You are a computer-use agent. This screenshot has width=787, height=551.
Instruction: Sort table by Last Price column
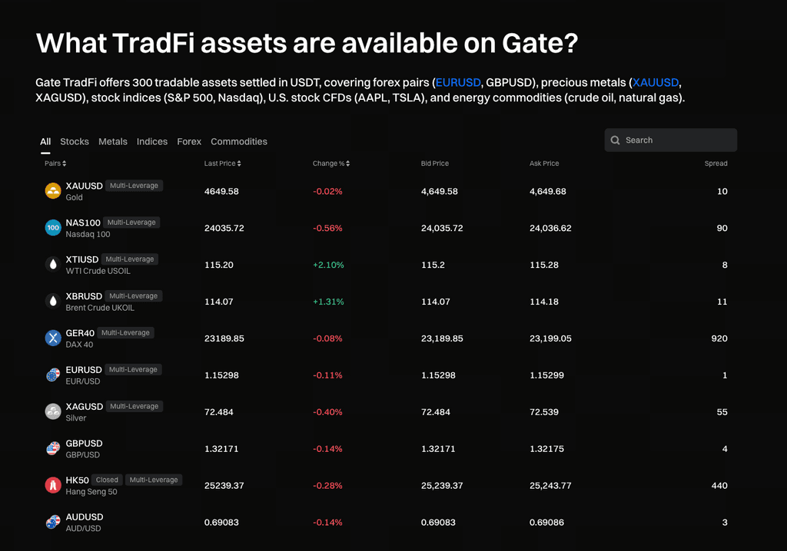click(x=223, y=163)
